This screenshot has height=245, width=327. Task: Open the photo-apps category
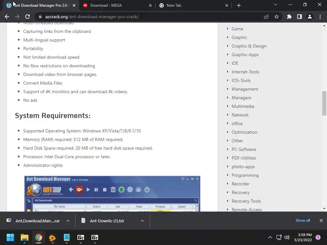tap(243, 167)
